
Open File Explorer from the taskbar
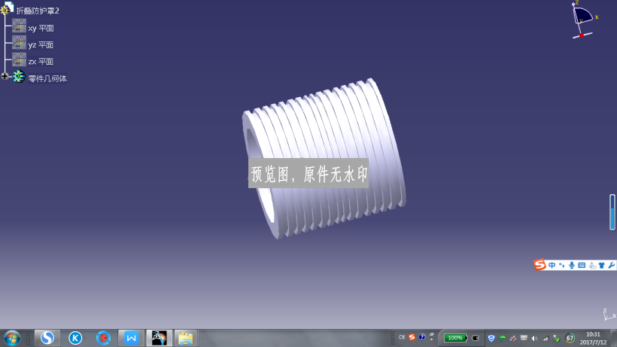pyautogui.click(x=185, y=338)
